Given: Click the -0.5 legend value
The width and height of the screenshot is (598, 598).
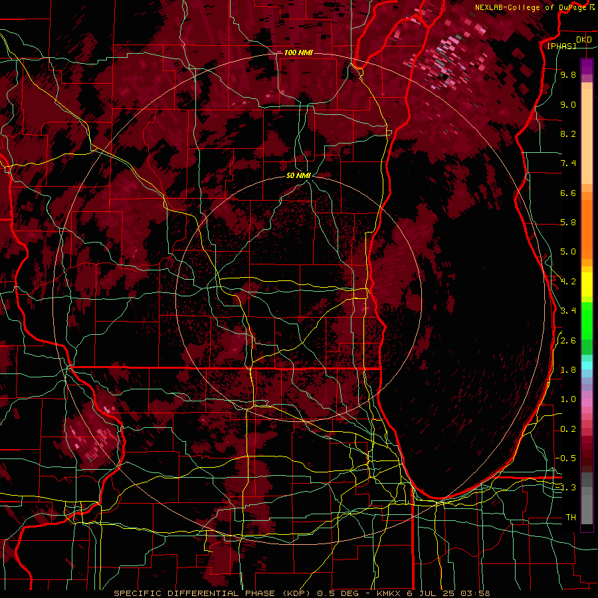Looking at the screenshot, I should (566, 458).
